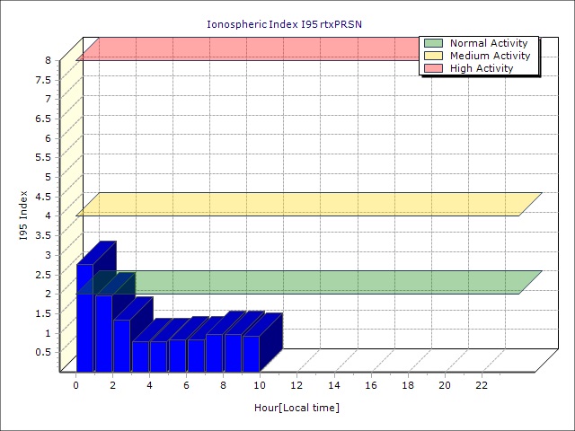Click the y-axis tick label 5.5
This screenshot has height=431, width=575.
pyautogui.click(x=43, y=157)
